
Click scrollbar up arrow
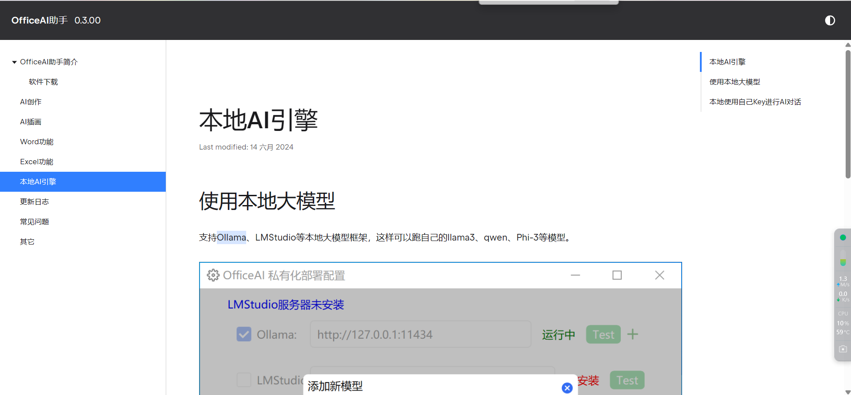point(848,45)
